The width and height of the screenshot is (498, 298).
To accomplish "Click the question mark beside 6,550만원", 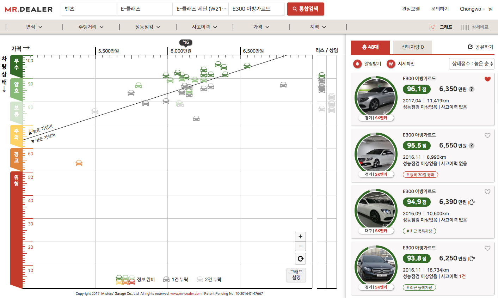I will pos(472,146).
